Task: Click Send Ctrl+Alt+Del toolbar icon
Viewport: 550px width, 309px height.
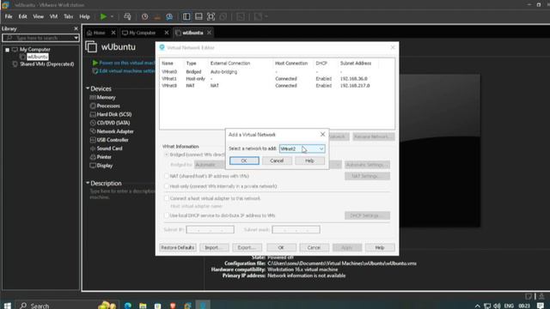Action: click(x=127, y=16)
